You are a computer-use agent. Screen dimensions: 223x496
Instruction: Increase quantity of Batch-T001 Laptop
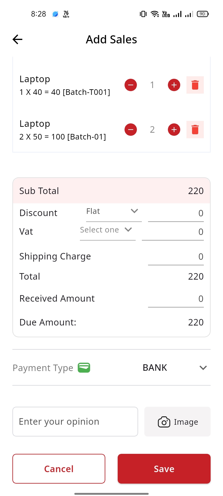click(x=174, y=85)
